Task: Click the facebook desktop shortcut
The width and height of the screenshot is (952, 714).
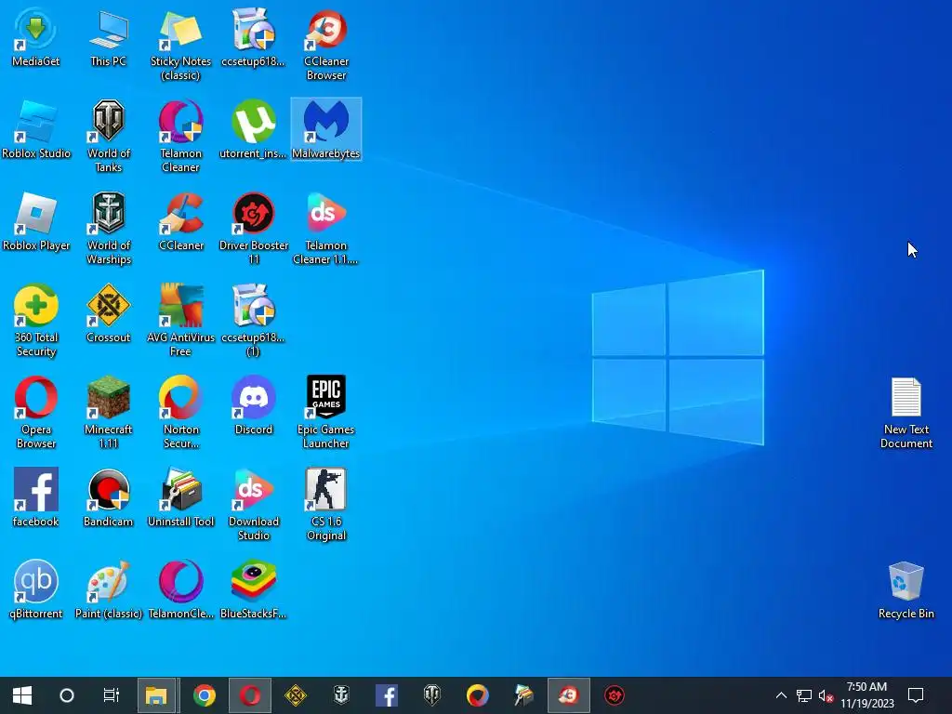Action: 36,498
